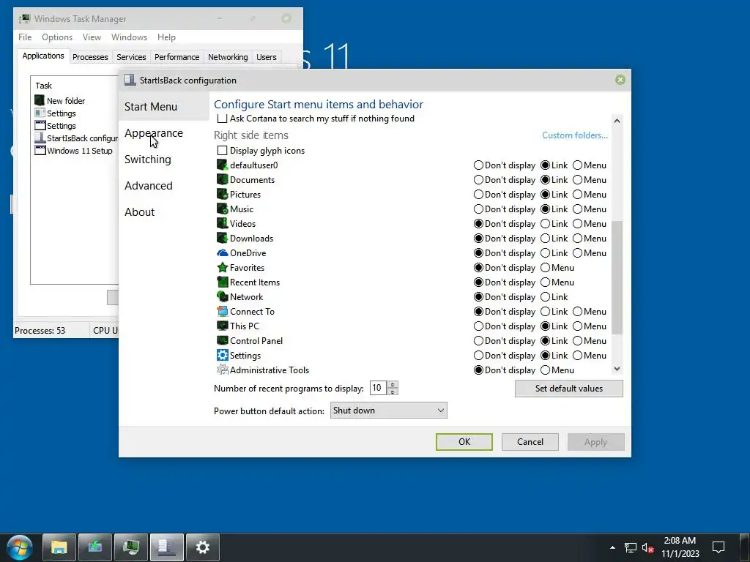This screenshot has height=562, width=750.
Task: Increase the recent programs count spinner
Action: (x=393, y=385)
